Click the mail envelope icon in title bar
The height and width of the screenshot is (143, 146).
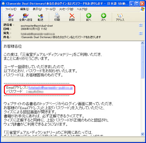(x=3, y=4)
